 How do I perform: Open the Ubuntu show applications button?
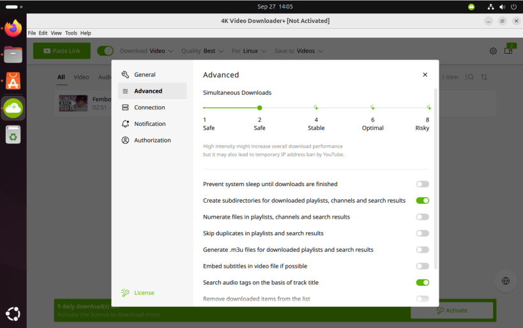point(13,314)
